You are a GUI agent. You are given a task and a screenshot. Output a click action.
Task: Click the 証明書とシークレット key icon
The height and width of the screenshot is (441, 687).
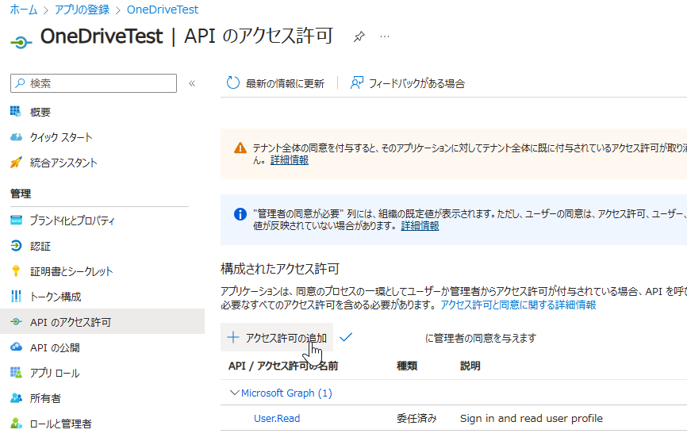coord(16,271)
